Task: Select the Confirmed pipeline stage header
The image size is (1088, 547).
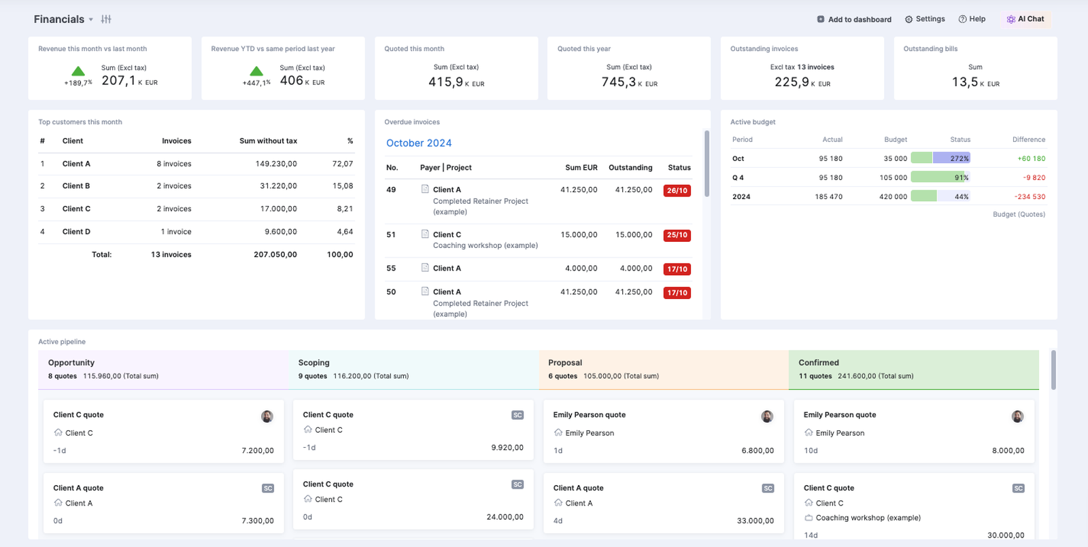Action: pos(914,370)
